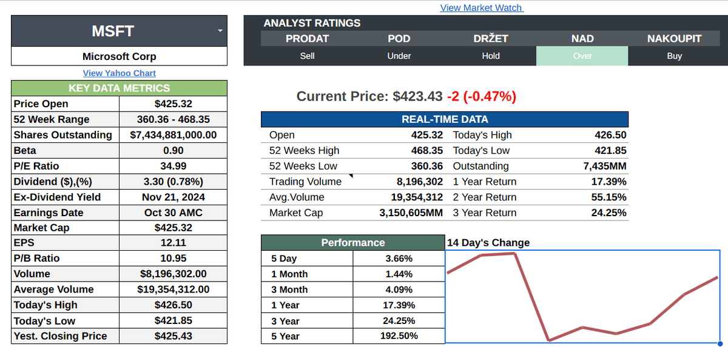Screen dimensions: 728x347
Task: Select the Sell rating cell
Action: (x=307, y=56)
